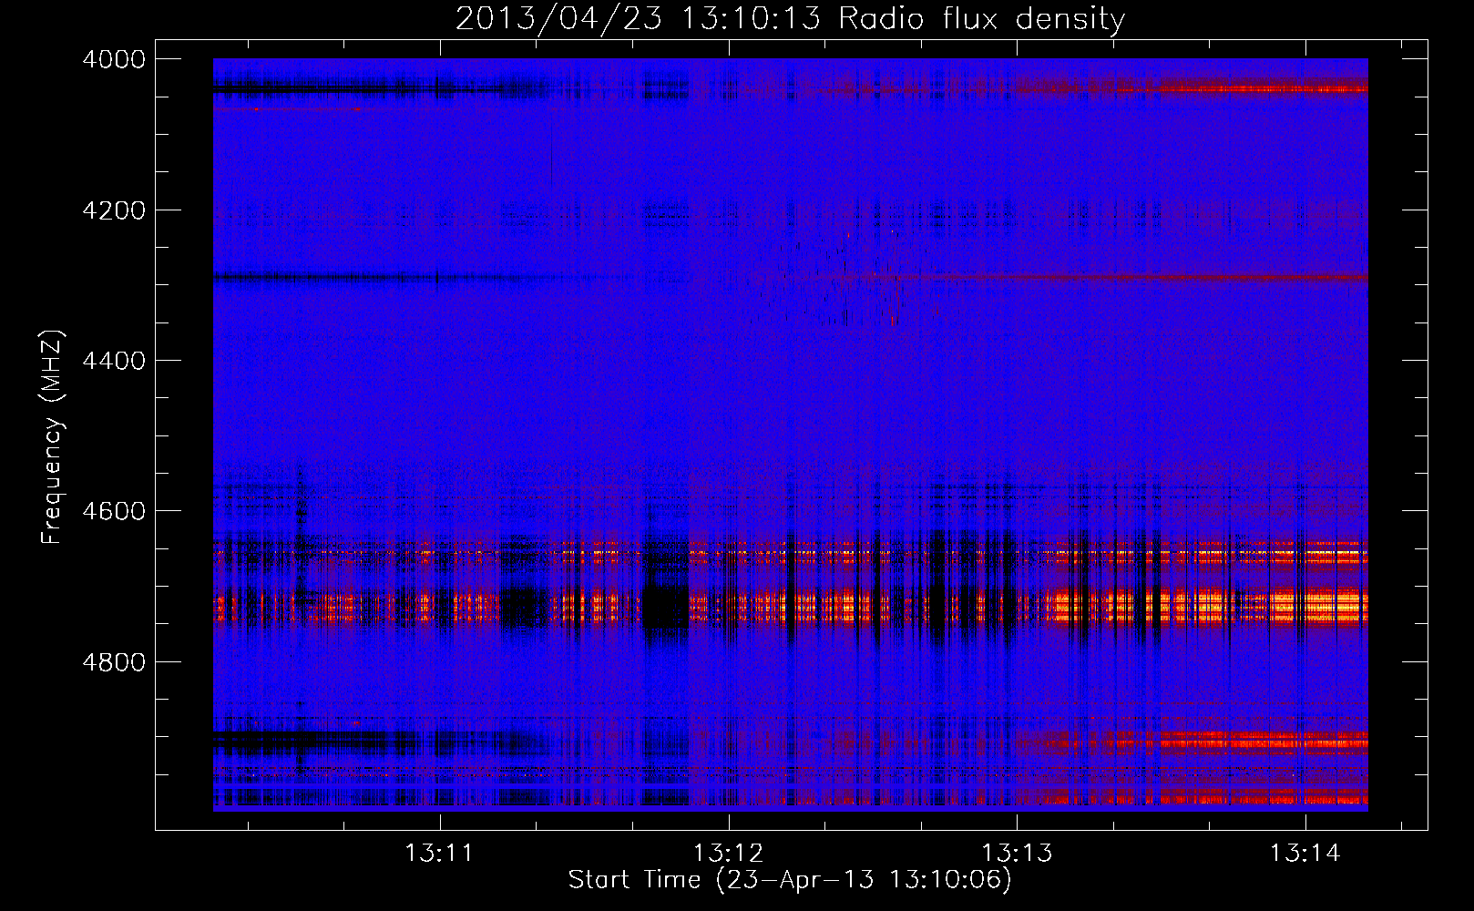Click the 13:14 time tick label
This screenshot has height=911, width=1474.
1305,853
